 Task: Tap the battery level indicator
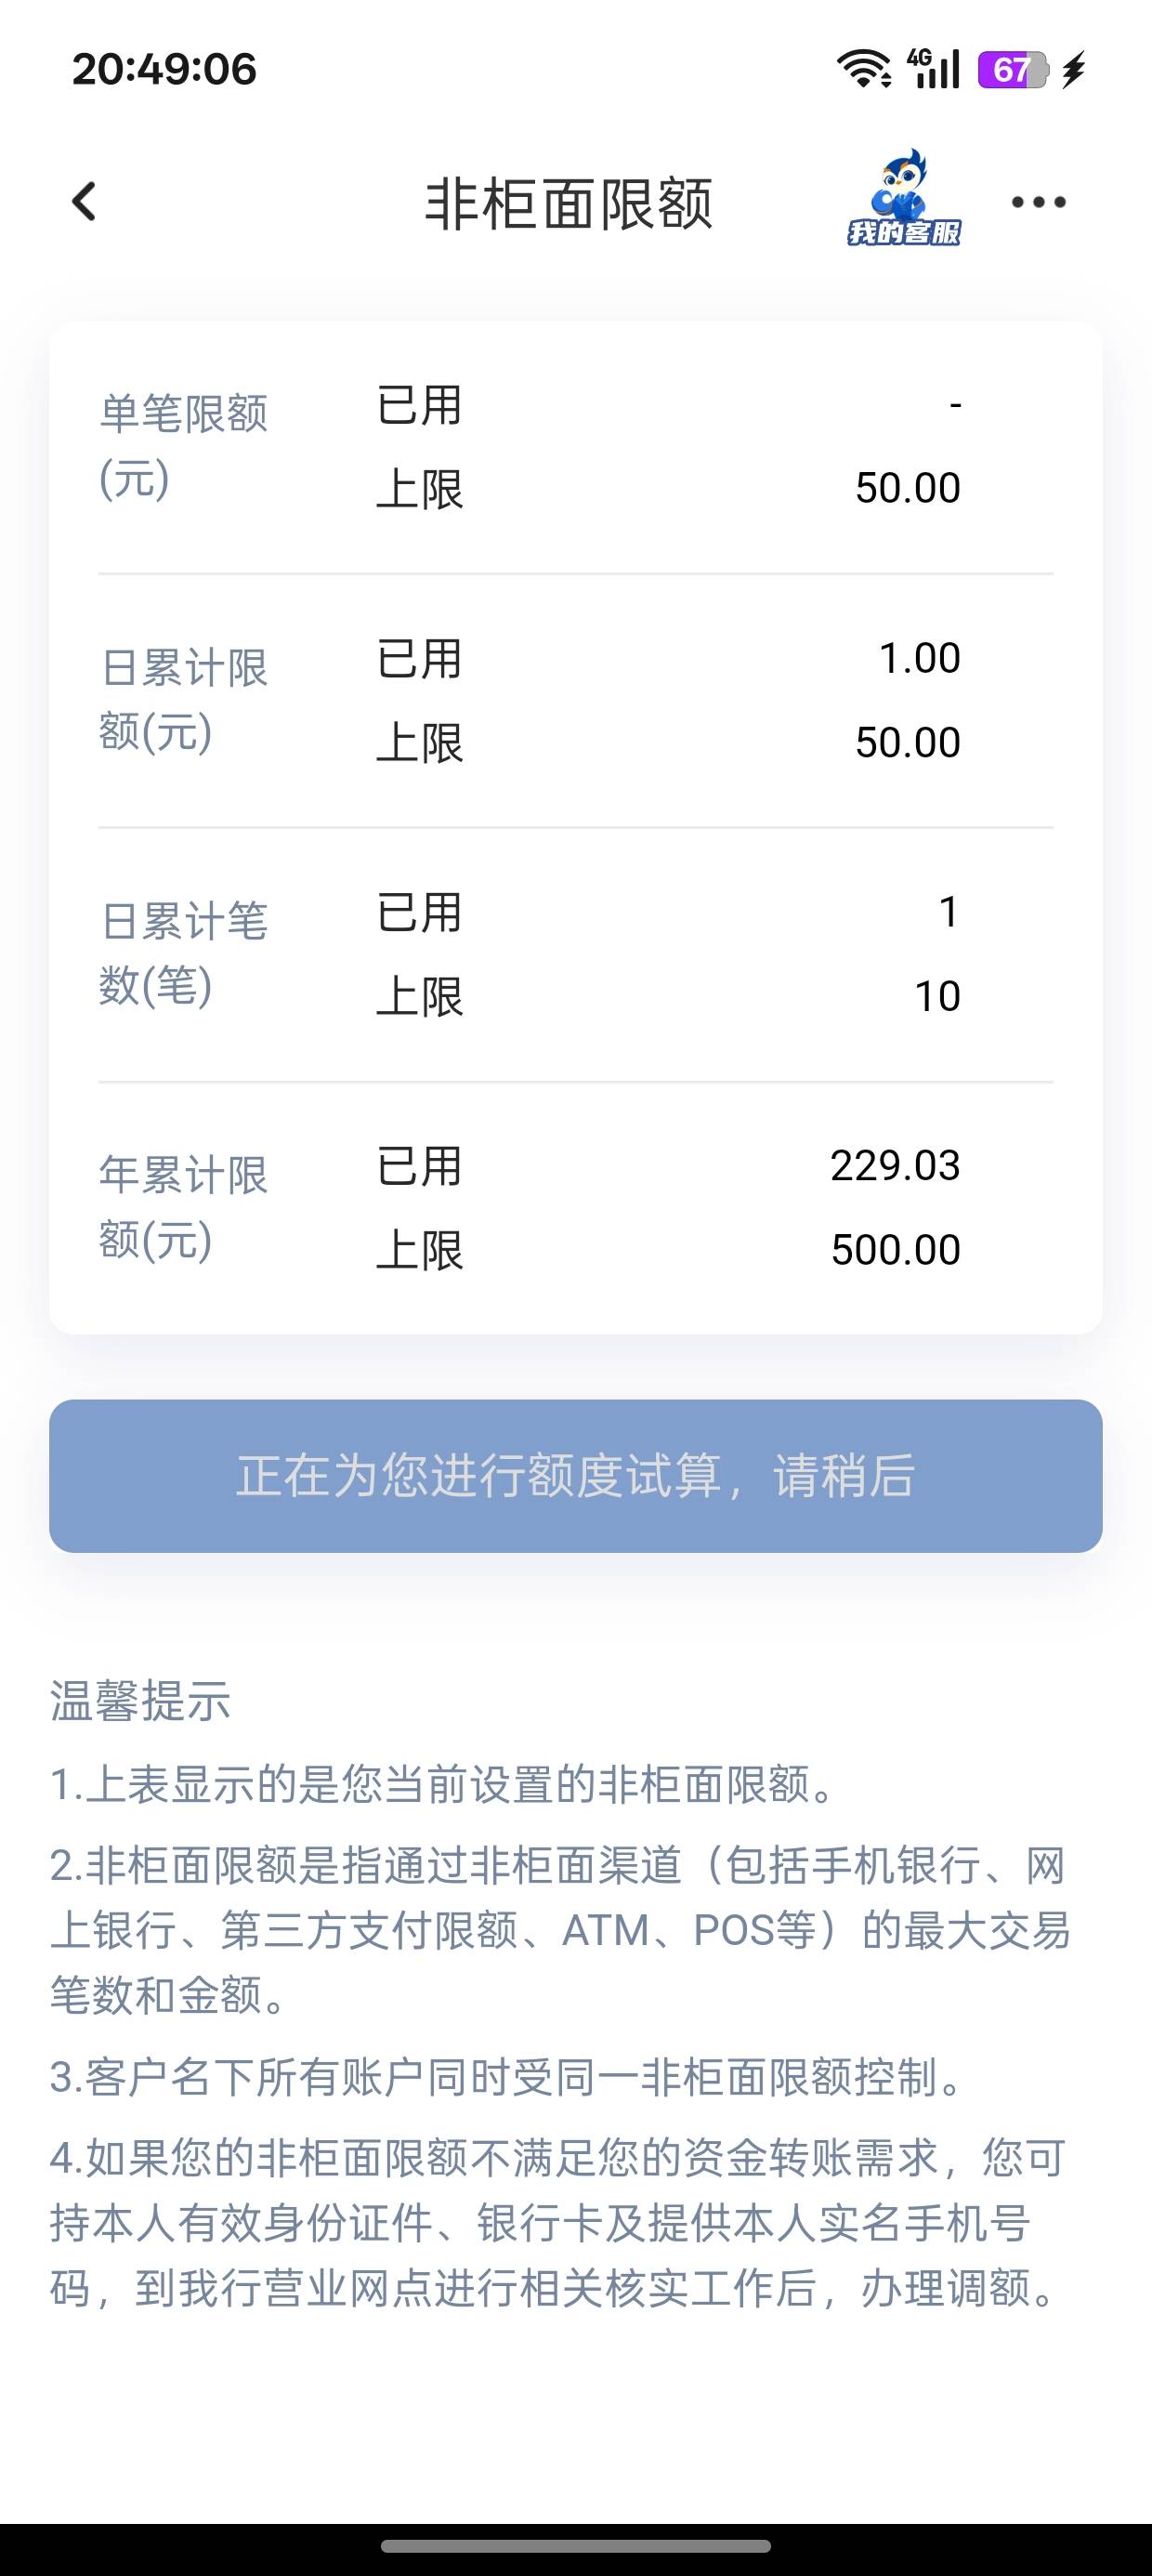tap(1012, 69)
